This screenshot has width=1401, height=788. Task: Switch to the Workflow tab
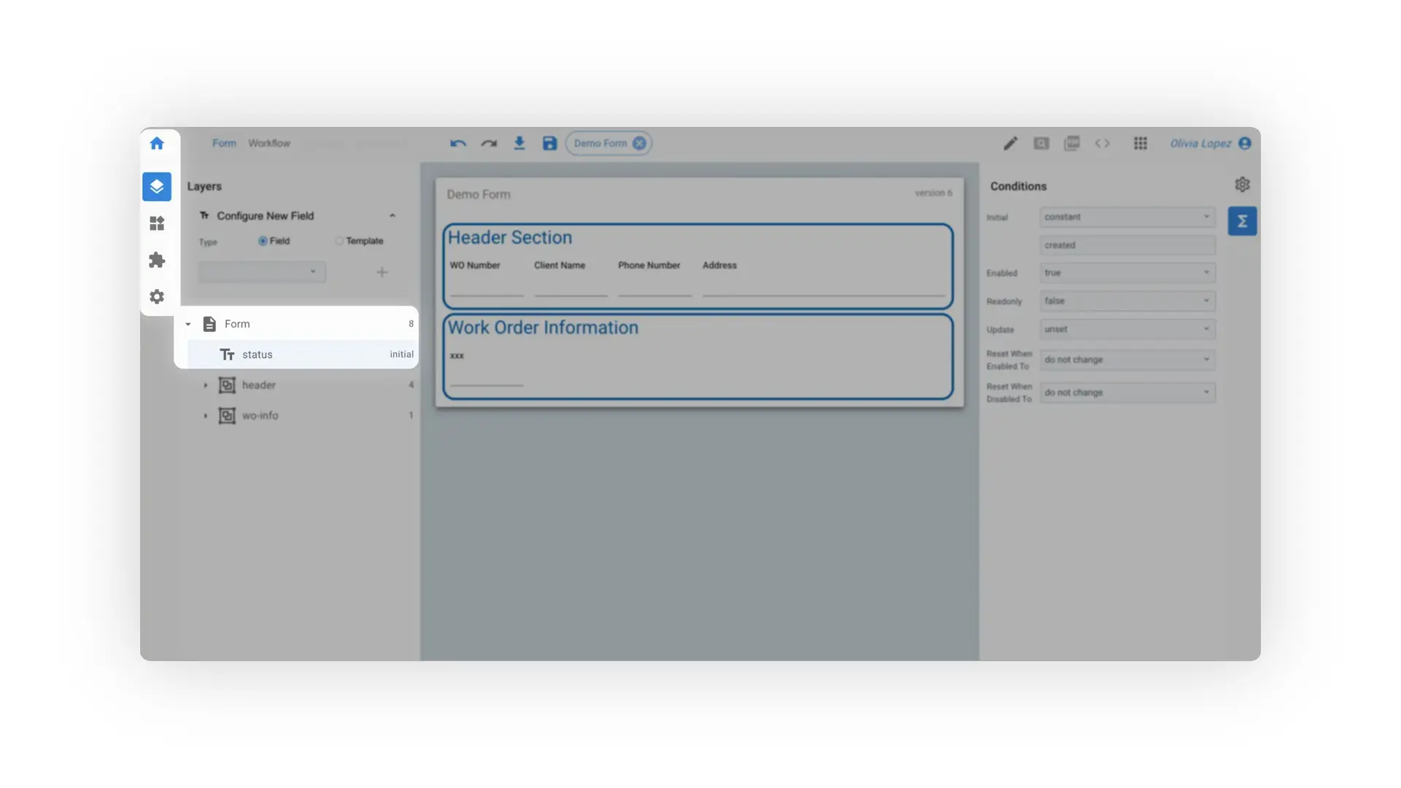pos(269,143)
